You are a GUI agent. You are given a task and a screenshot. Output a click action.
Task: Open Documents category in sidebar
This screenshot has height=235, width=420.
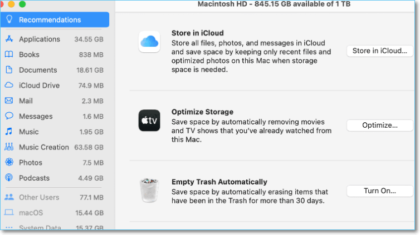(38, 70)
